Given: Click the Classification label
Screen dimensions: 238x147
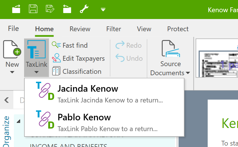Looking at the screenshot, I should coord(82,72).
